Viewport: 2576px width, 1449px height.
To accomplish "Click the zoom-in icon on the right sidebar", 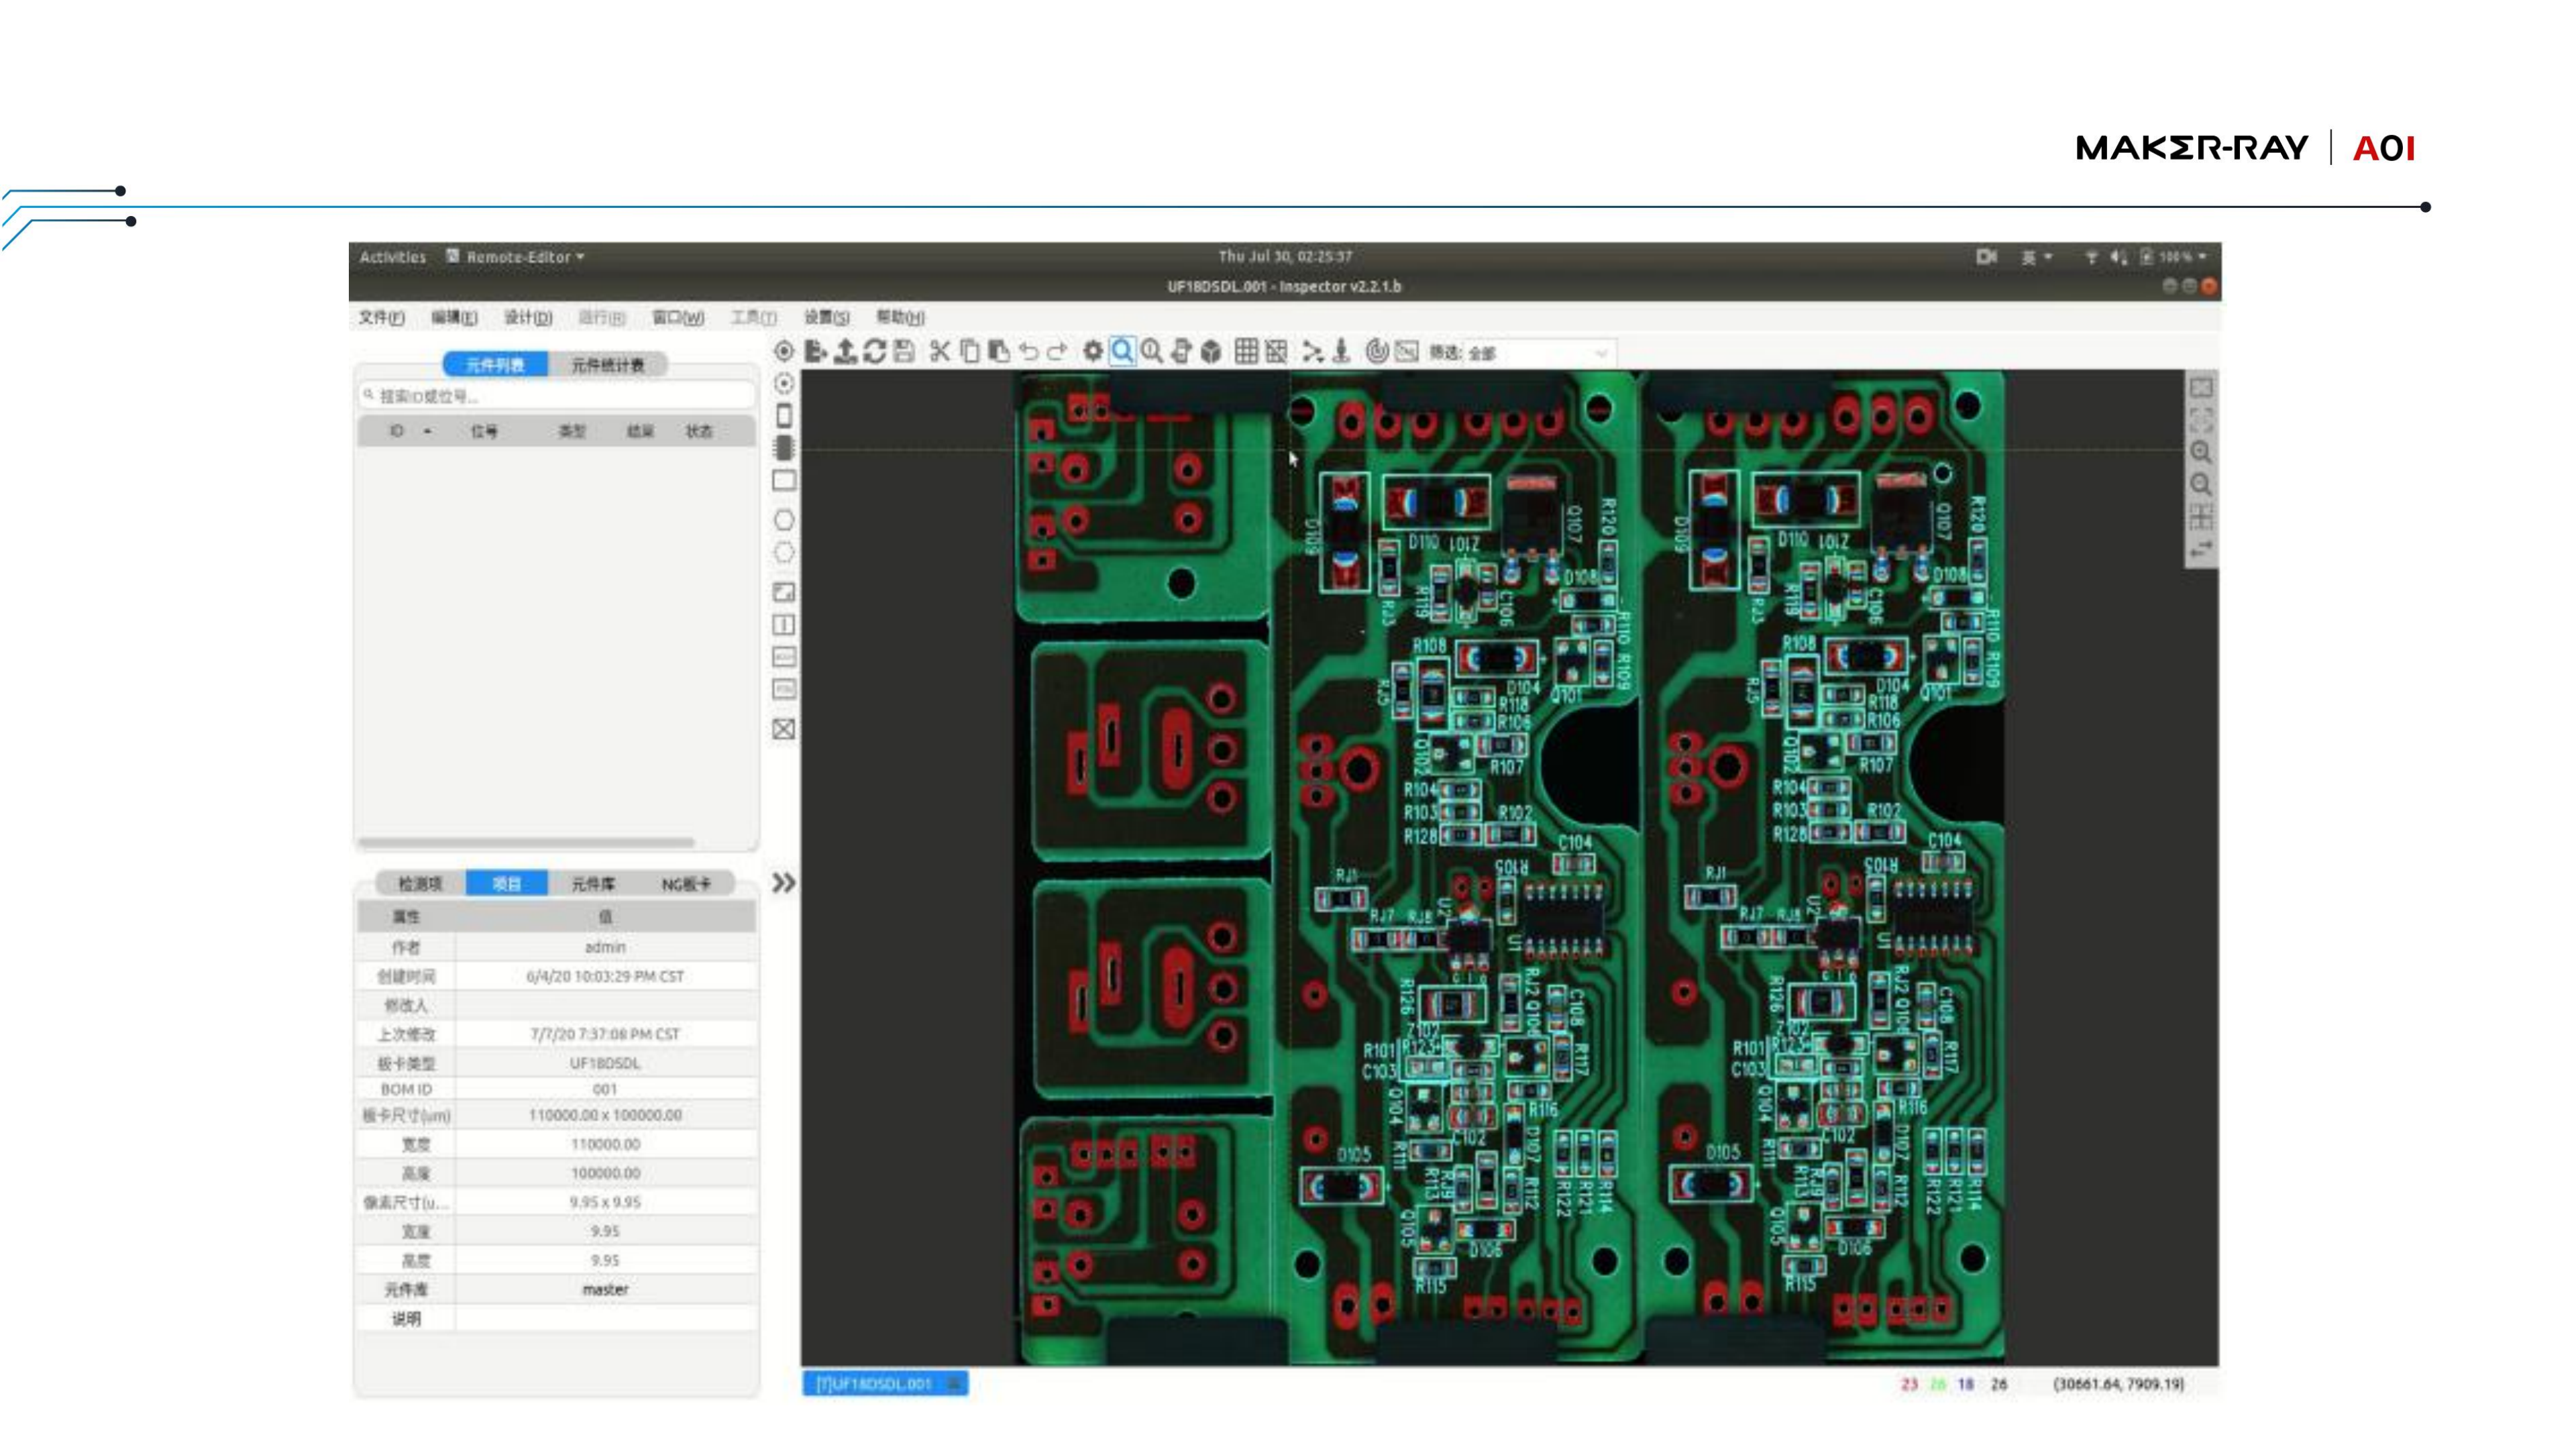I will click(x=2200, y=452).
